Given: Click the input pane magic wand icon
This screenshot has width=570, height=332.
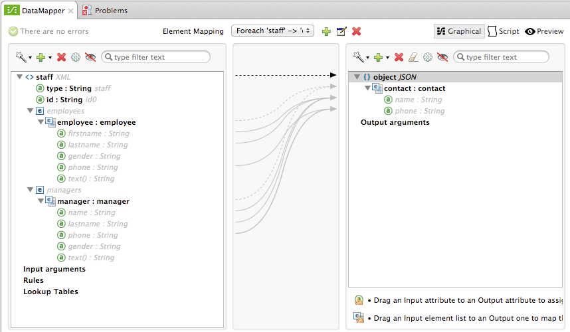Looking at the screenshot, I should point(24,57).
